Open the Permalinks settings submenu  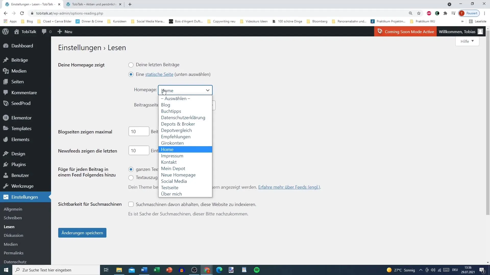point(14,253)
